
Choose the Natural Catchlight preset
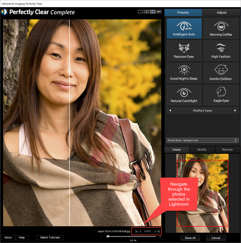tap(184, 95)
